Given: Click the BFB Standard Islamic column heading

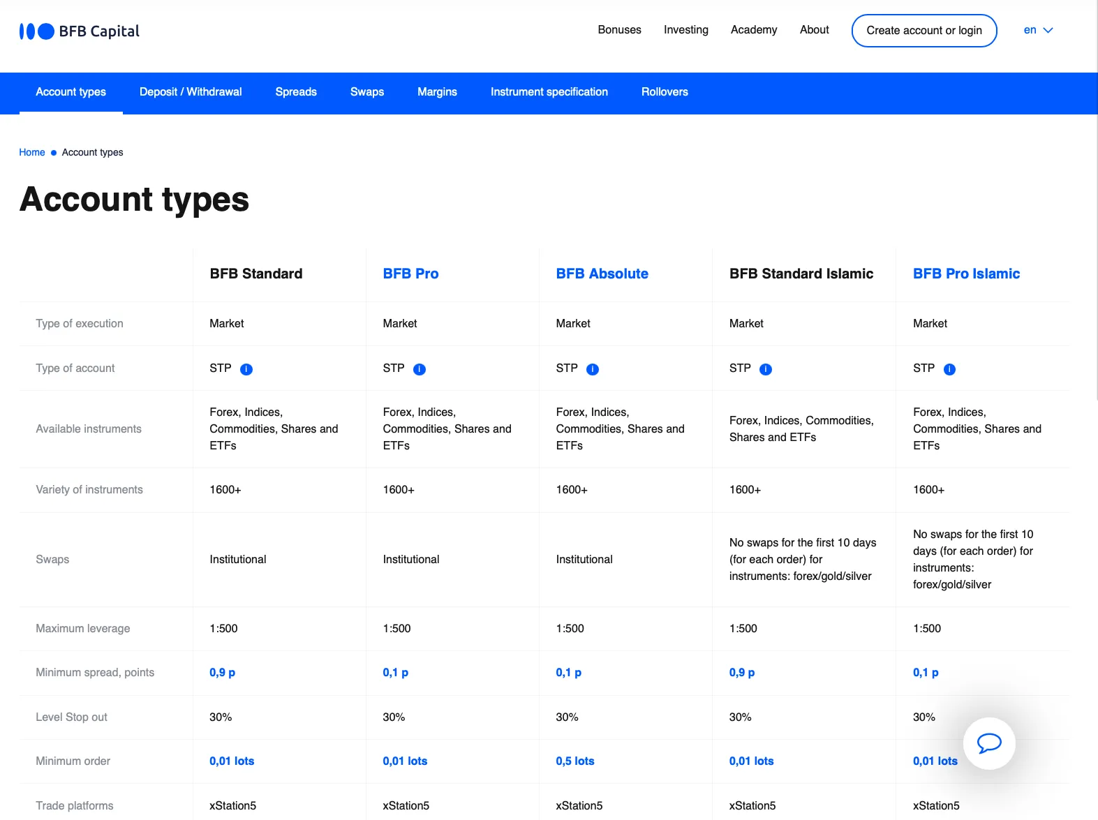Looking at the screenshot, I should coord(801,274).
